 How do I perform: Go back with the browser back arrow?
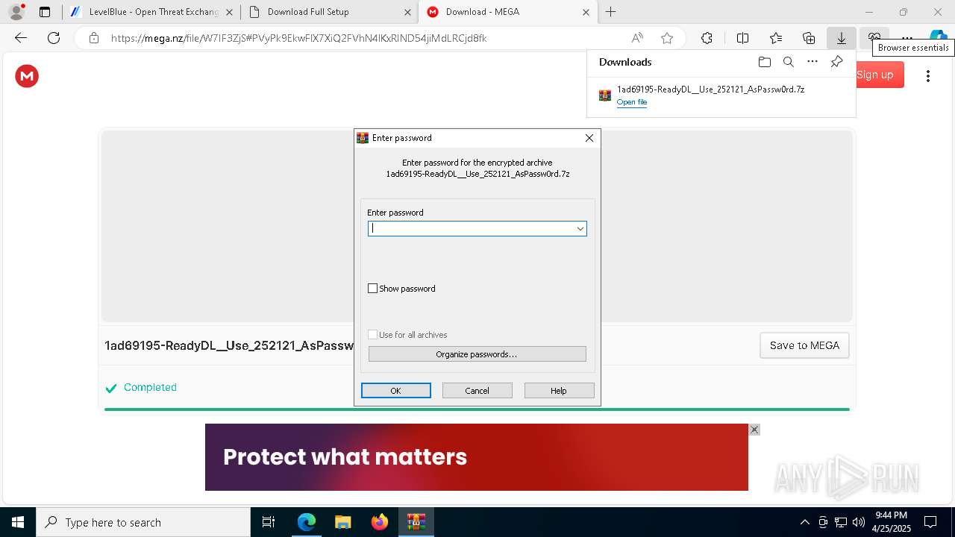(21, 38)
